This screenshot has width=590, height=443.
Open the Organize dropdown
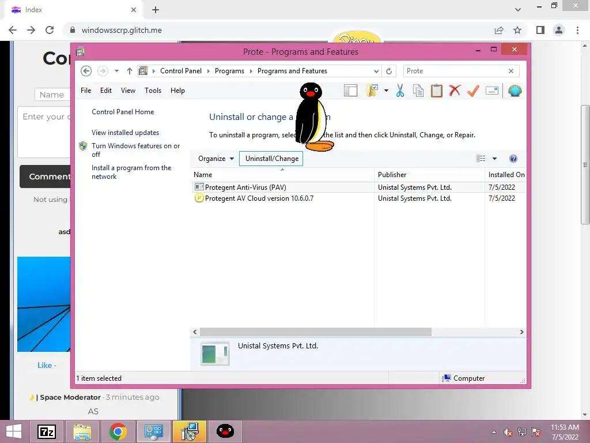point(216,159)
